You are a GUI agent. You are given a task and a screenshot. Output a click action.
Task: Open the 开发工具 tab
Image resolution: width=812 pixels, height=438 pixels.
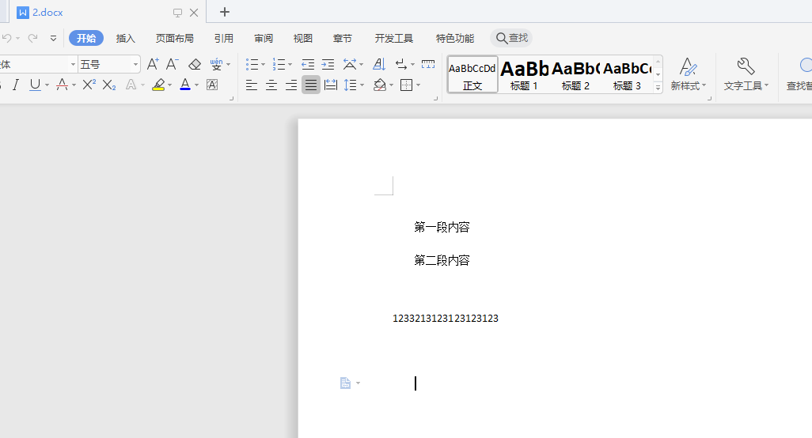click(394, 38)
